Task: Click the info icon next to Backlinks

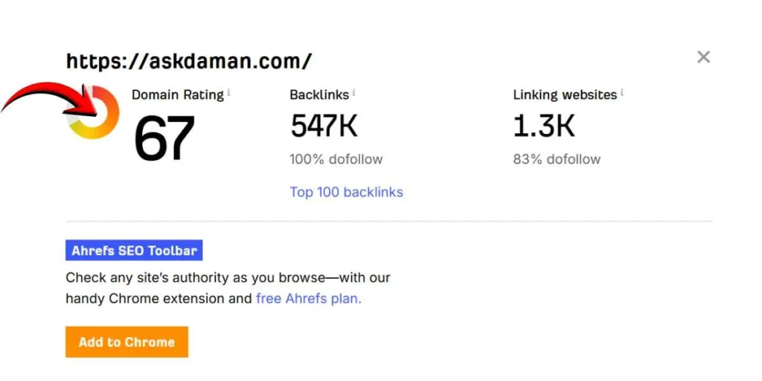Action: 354,92
